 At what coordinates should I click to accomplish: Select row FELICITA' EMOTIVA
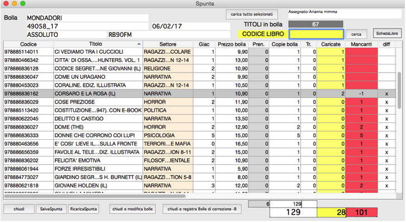point(200,160)
